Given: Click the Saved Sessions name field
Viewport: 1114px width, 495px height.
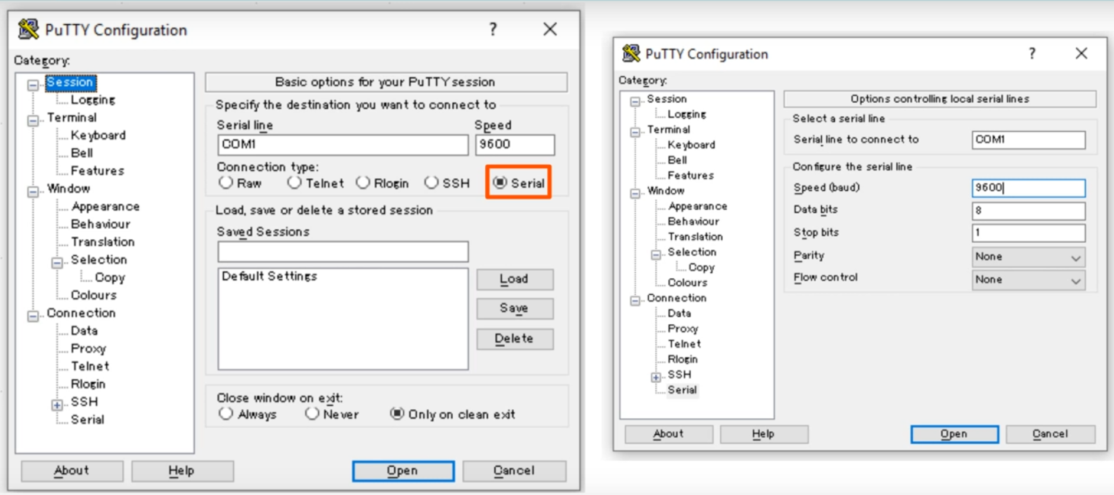Looking at the screenshot, I should [x=343, y=252].
